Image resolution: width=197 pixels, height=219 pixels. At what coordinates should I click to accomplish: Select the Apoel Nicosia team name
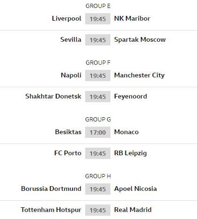click(x=136, y=189)
